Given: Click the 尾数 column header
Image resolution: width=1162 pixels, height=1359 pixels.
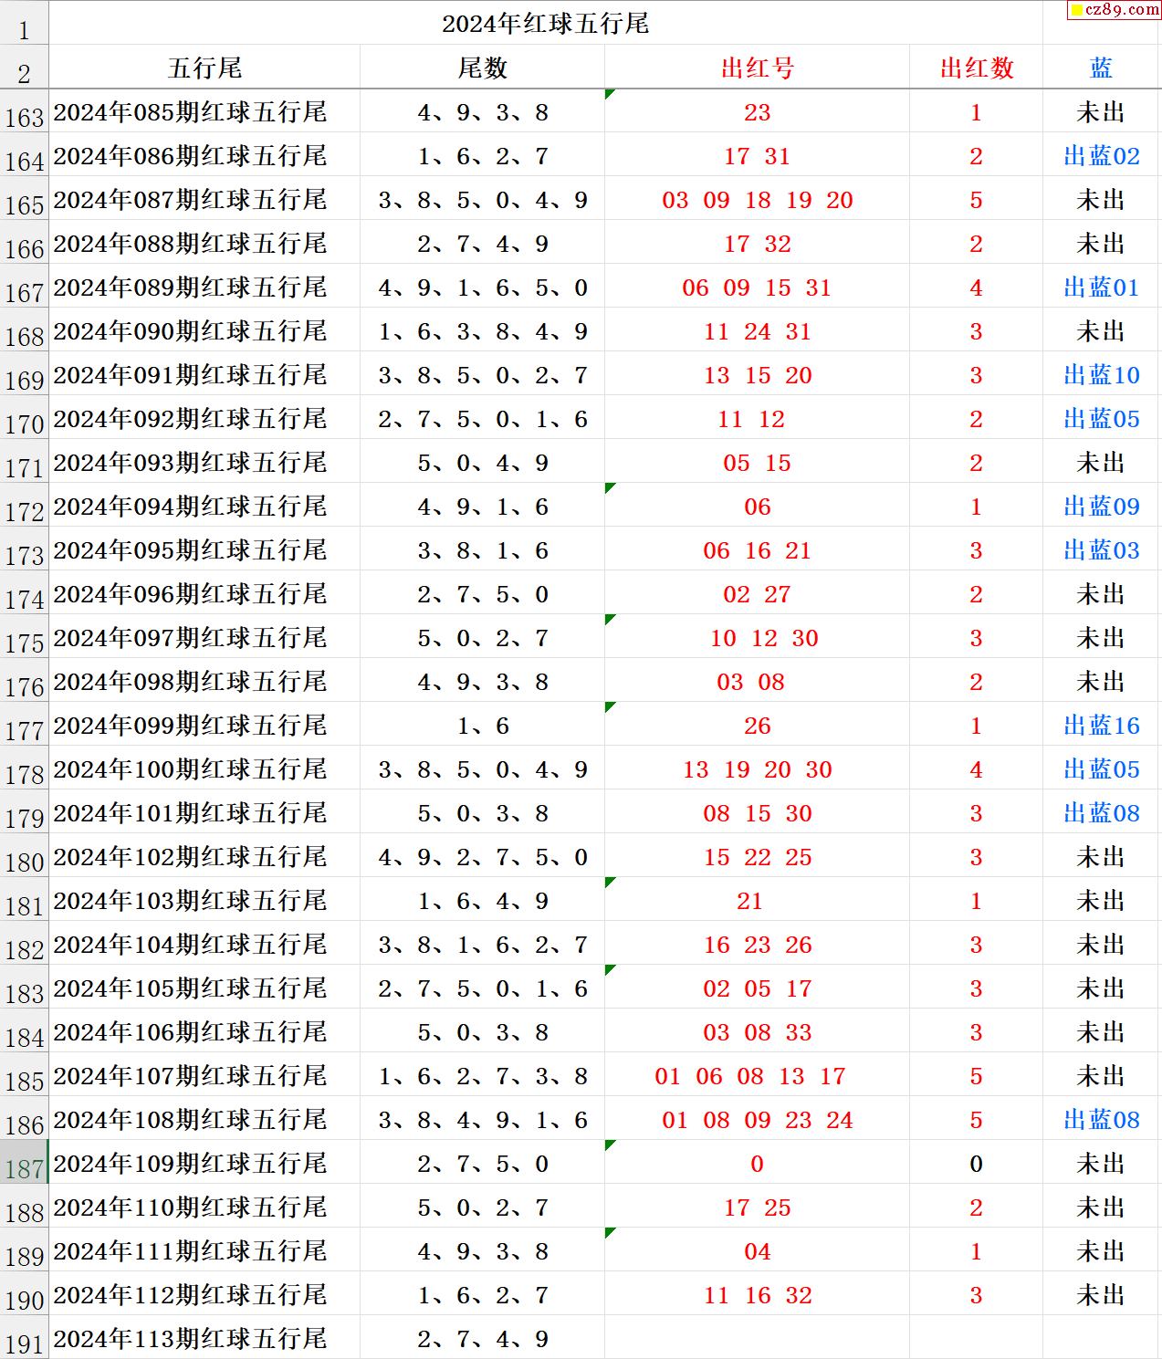Looking at the screenshot, I should coord(482,68).
